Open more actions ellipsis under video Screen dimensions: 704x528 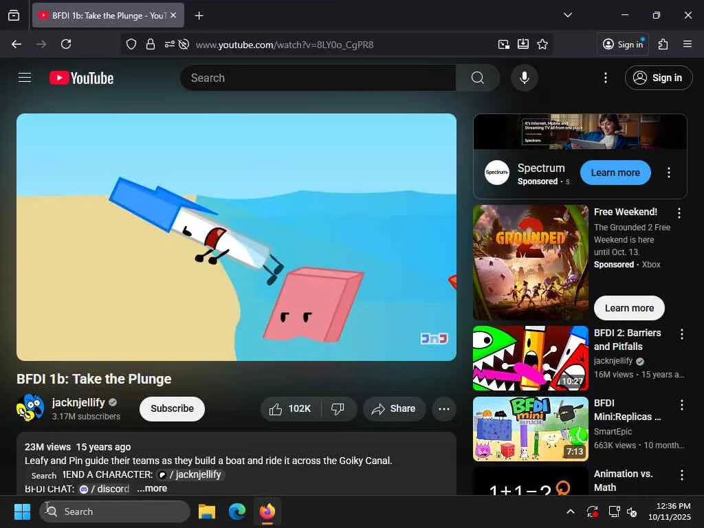click(x=443, y=408)
